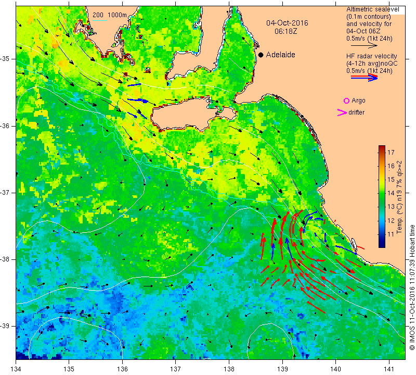The height and width of the screenshot is (375, 416).
Task: Click the 11 value on temperature scale
Action: tap(391, 234)
